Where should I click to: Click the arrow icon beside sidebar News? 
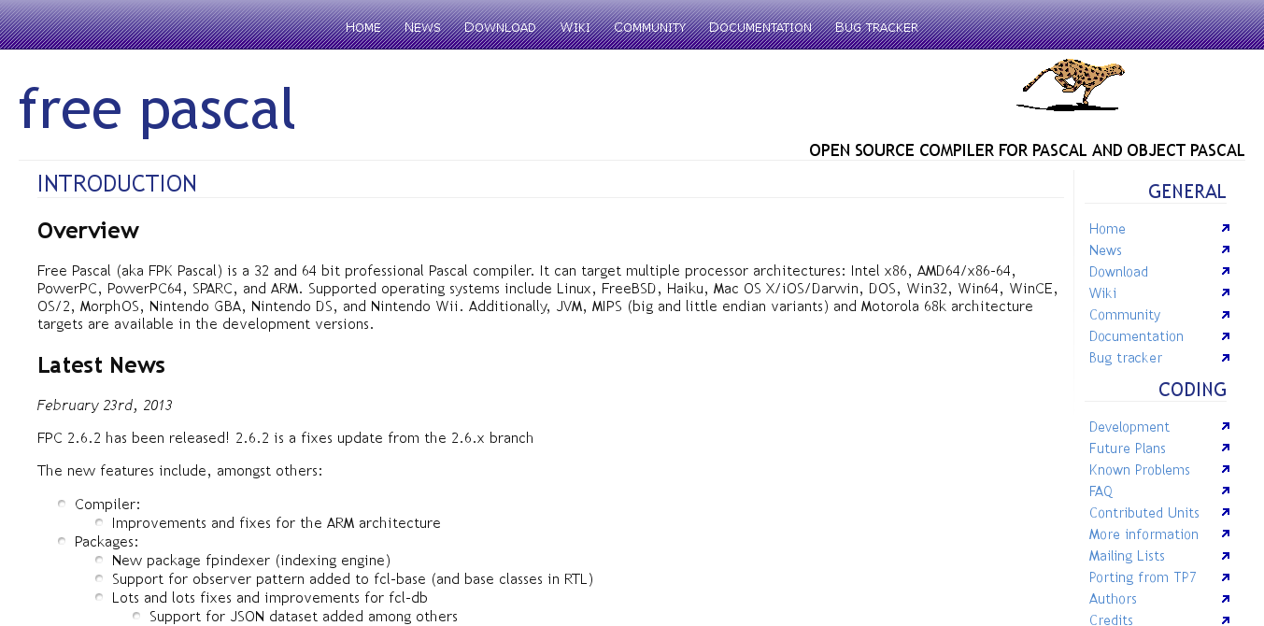point(1226,250)
